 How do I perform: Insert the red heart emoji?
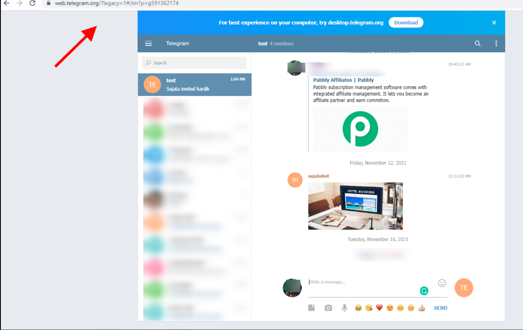(379, 308)
